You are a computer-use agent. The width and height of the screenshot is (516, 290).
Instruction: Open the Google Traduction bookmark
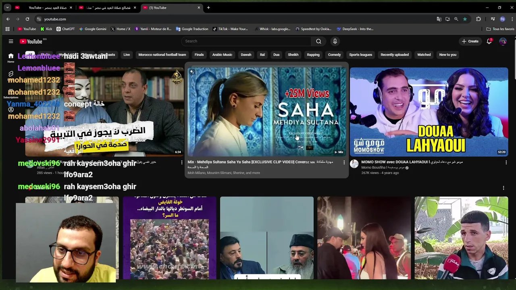click(x=192, y=29)
